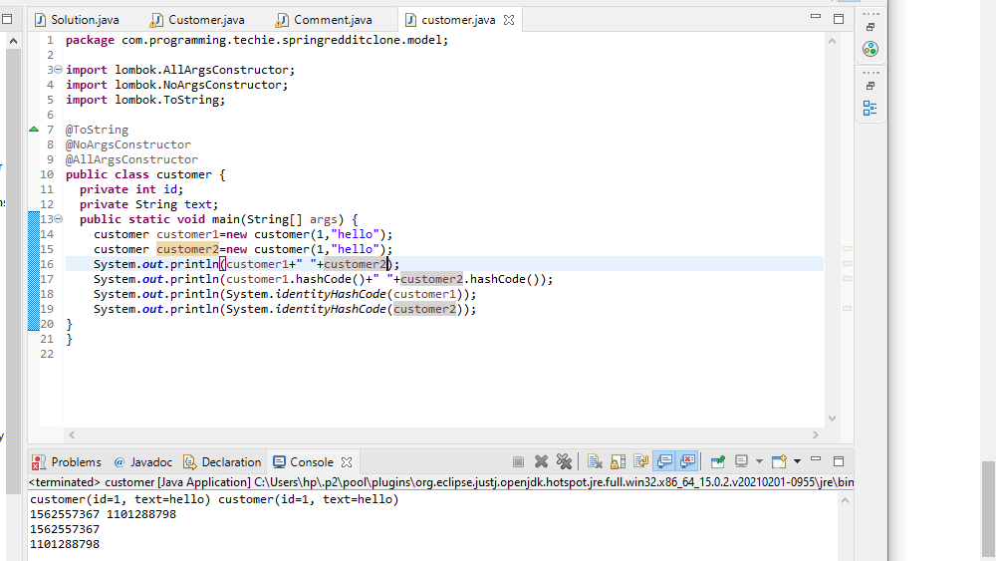Remove the launch with the single X icon
Viewport: 996px width, 561px height.
(541, 462)
